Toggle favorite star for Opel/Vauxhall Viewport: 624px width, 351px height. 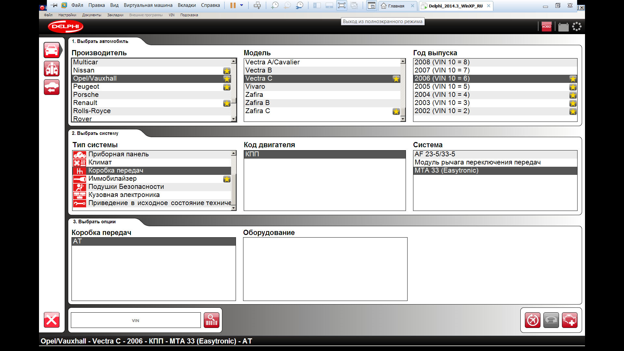coord(227,79)
